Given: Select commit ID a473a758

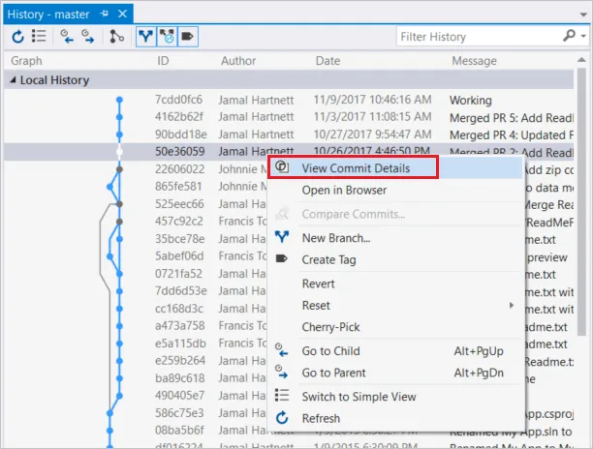Looking at the screenshot, I should (179, 326).
